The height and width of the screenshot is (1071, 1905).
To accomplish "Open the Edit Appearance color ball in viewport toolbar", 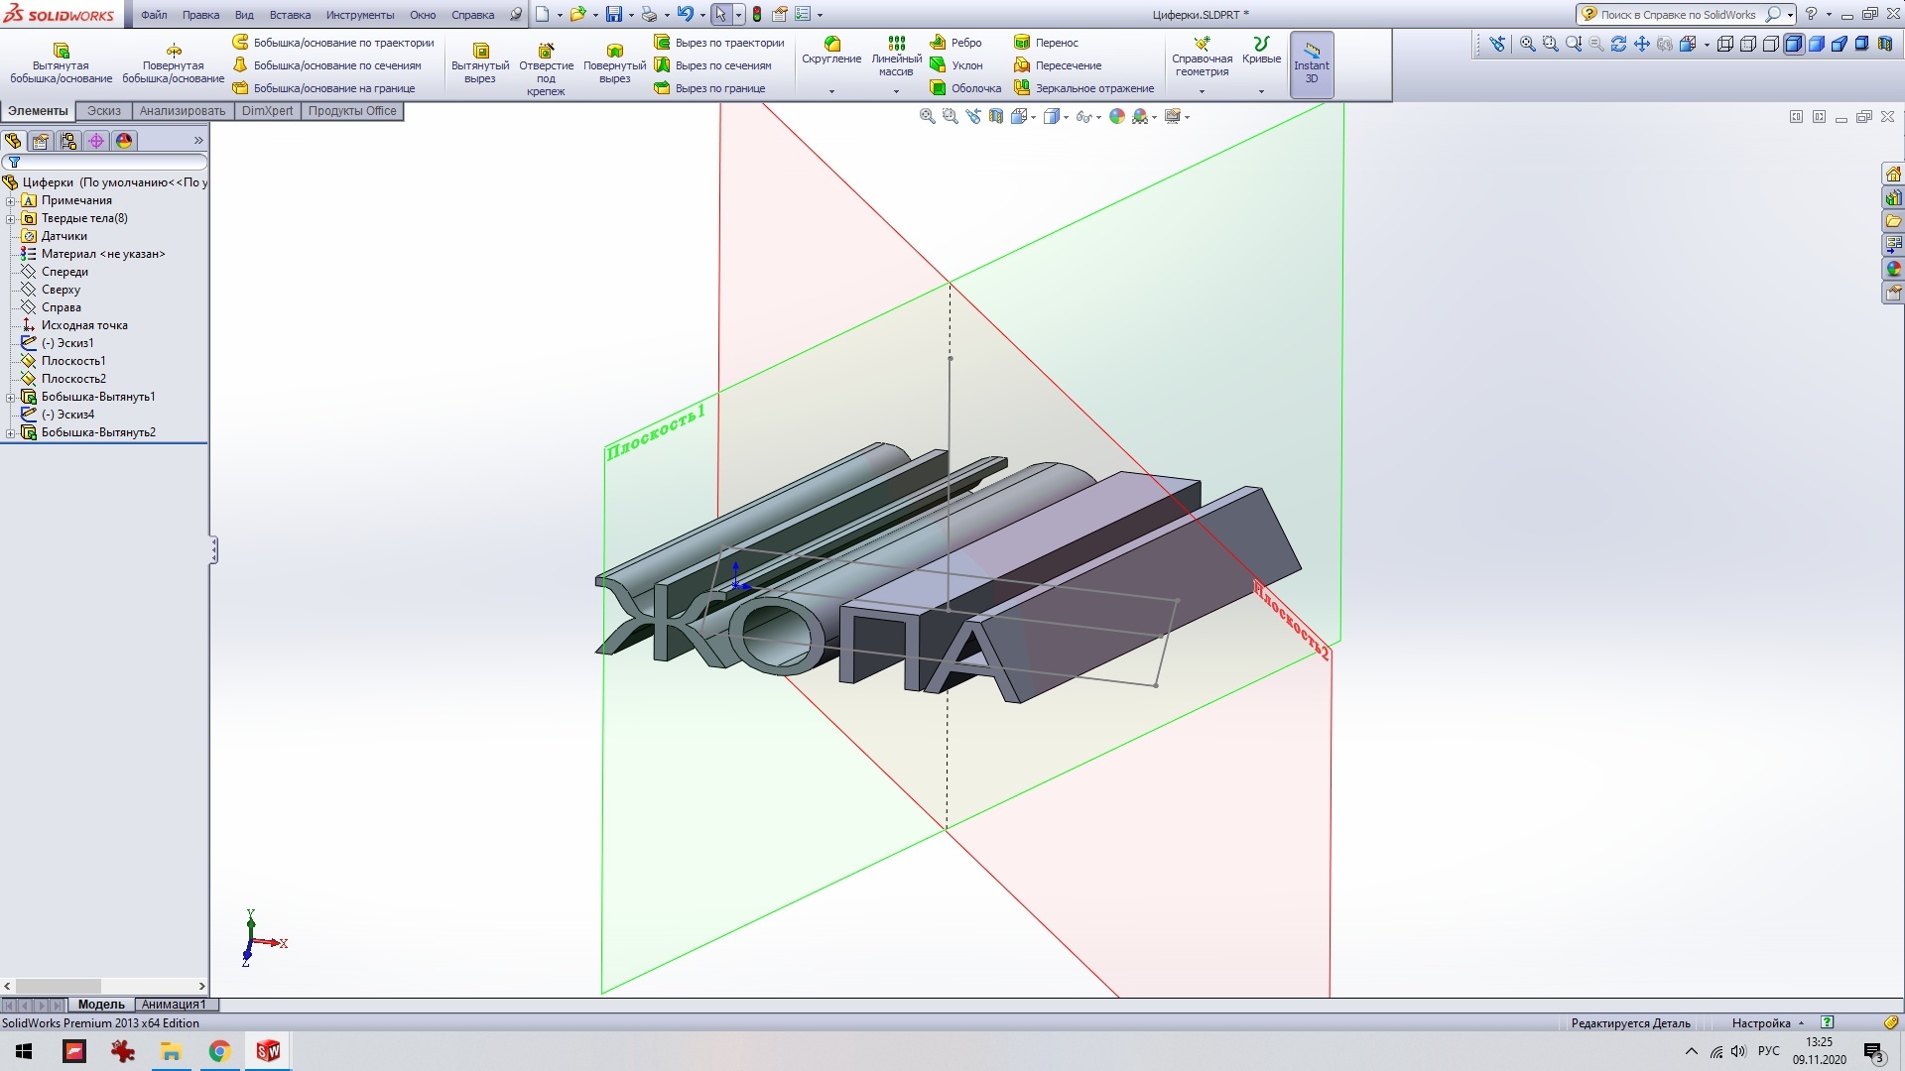I will coord(1117,116).
